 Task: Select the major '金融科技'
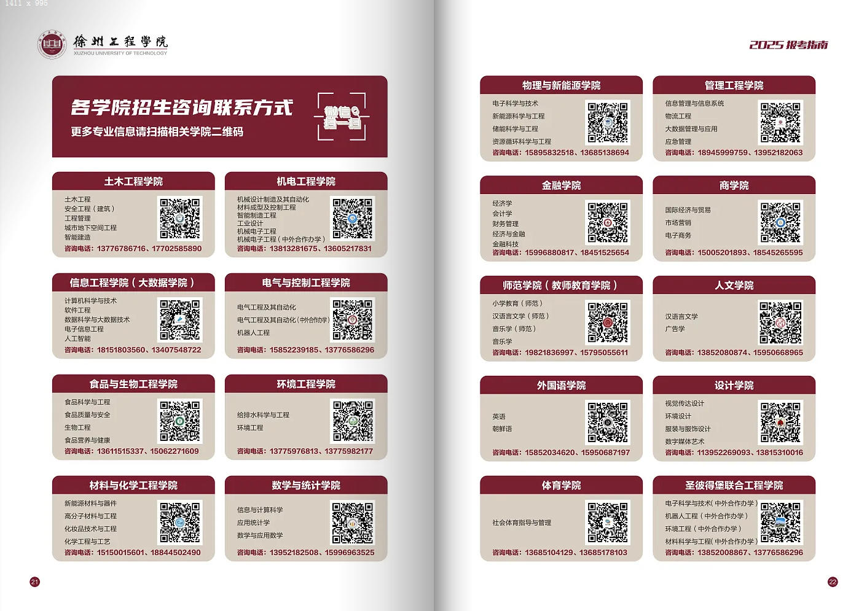(505, 244)
